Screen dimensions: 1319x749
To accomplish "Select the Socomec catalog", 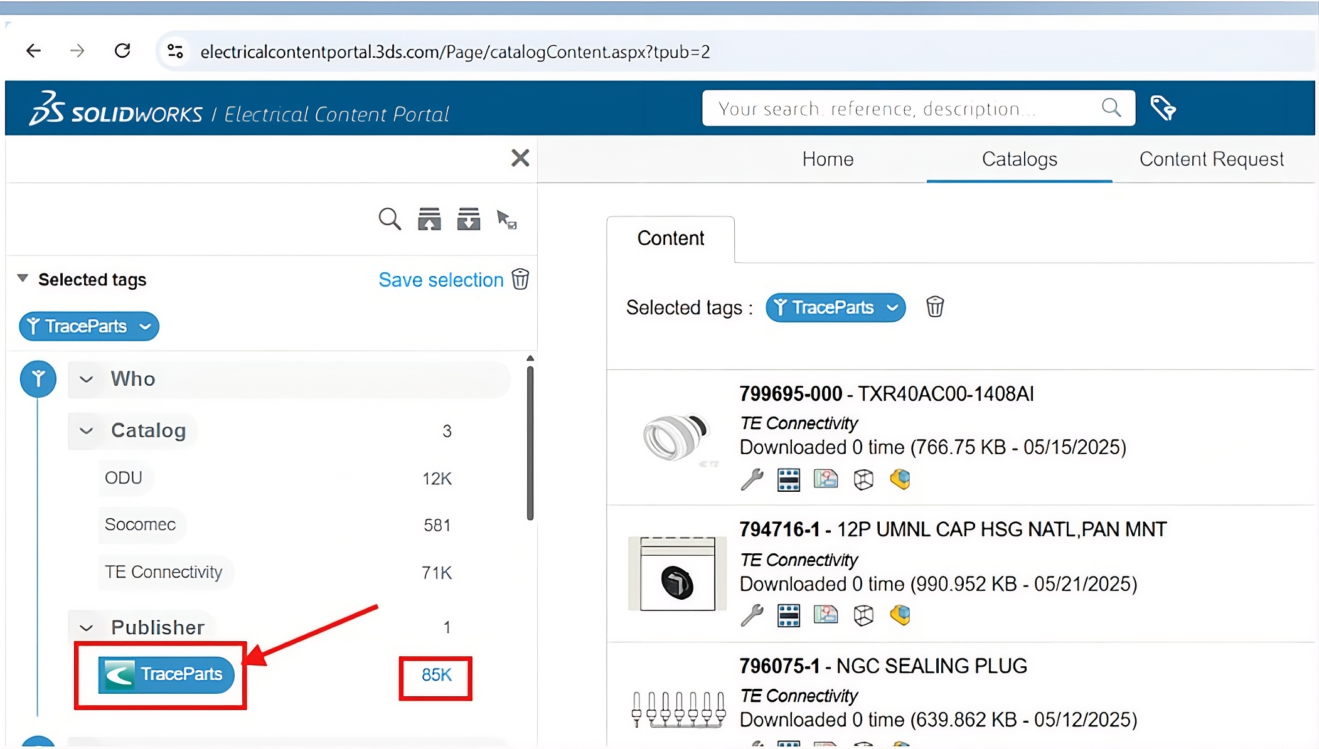I will point(141,524).
